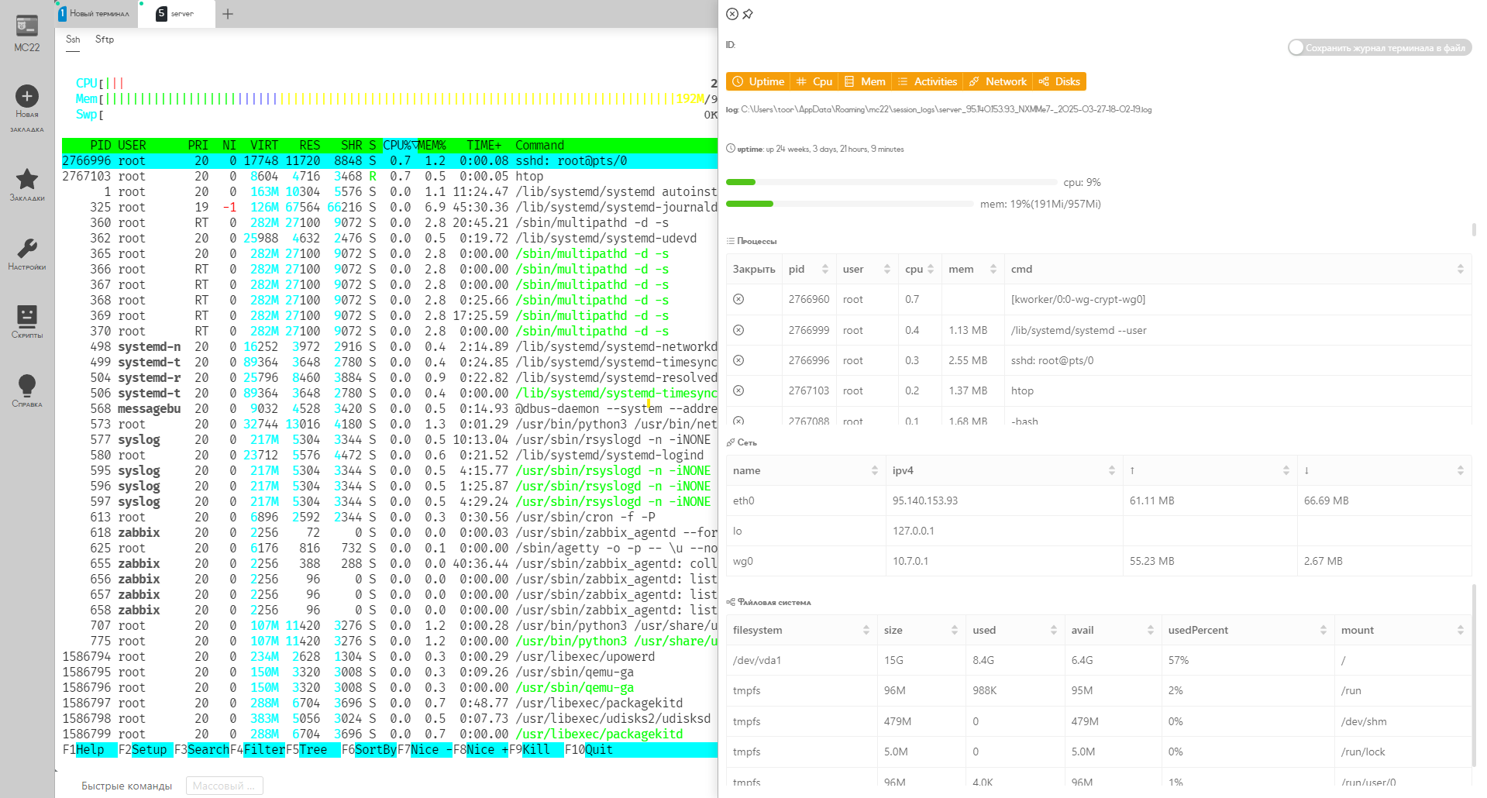Viewport: 1487px width, 798px height.
Task: Open the Help lightbulb icon
Action: [x=27, y=386]
